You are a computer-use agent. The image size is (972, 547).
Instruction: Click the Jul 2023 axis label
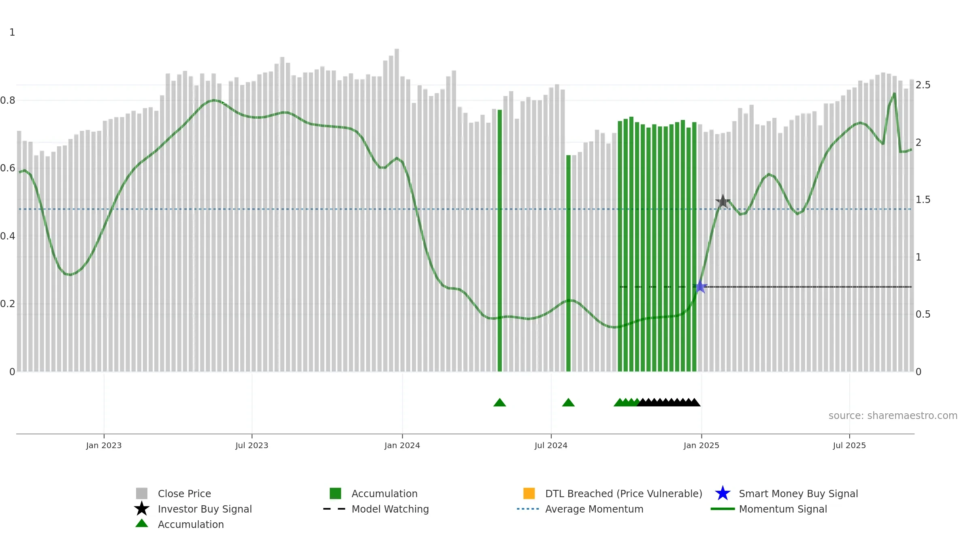(x=252, y=446)
